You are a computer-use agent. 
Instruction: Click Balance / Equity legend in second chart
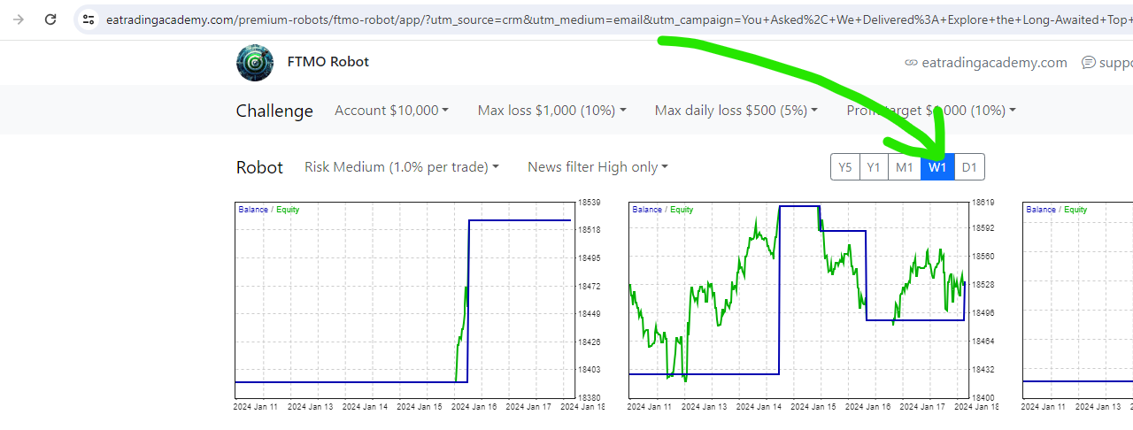(663, 210)
